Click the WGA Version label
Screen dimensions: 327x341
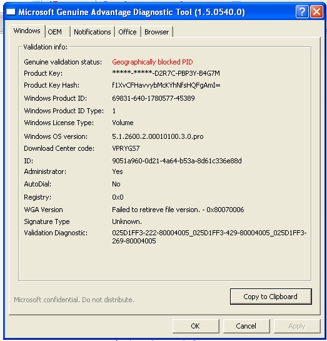tap(44, 210)
